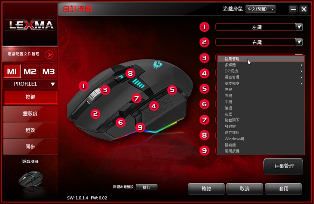The image size is (314, 204).
Task: Click the LEXMA logo
Action: [x=30, y=25]
